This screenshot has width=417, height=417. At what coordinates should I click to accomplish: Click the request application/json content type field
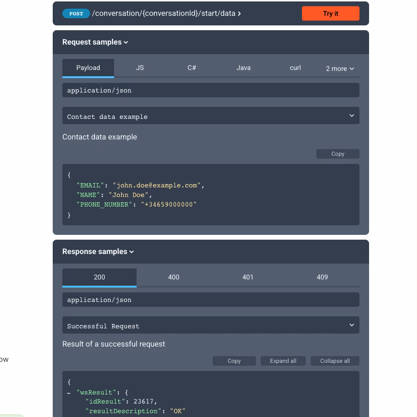(x=210, y=90)
